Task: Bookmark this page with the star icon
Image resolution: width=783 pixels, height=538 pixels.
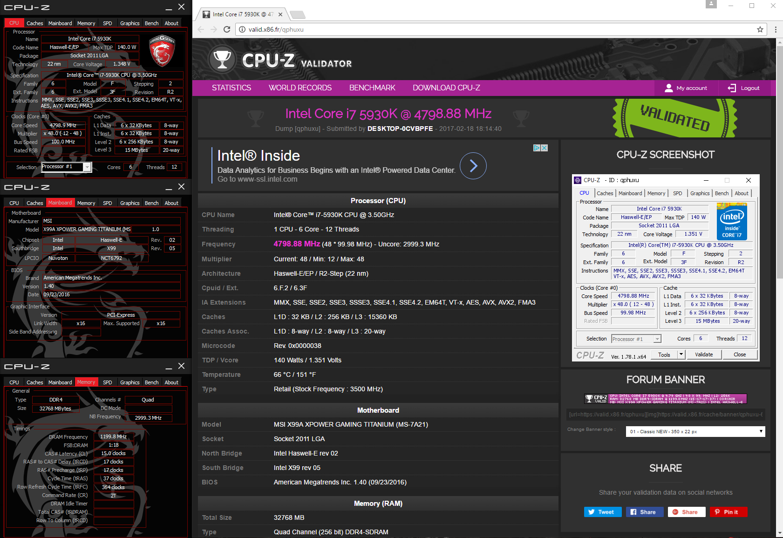Action: [760, 29]
